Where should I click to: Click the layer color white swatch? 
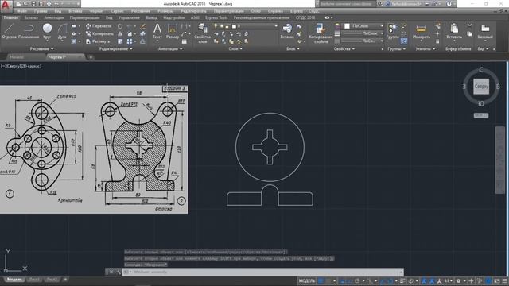[234, 26]
